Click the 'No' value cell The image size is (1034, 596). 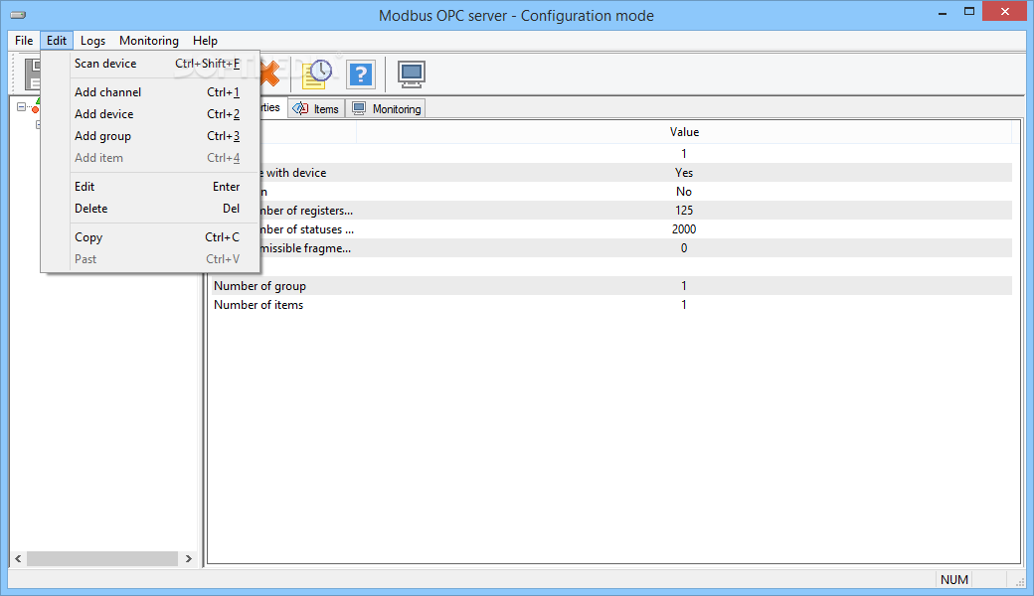tap(684, 192)
